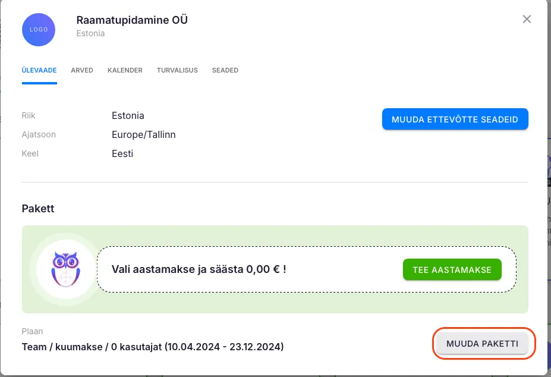
Task: Click the Estonia subtitle under company name
Action: point(90,34)
